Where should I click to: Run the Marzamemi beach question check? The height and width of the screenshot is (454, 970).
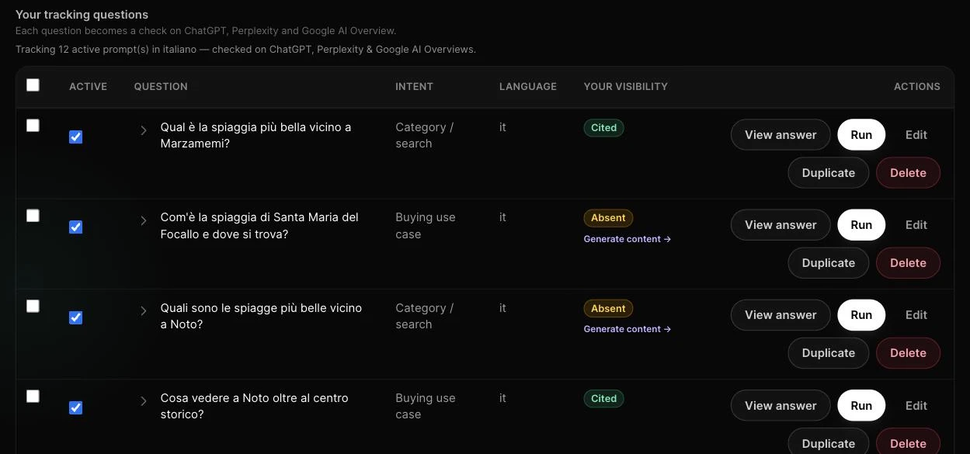pyautogui.click(x=861, y=135)
